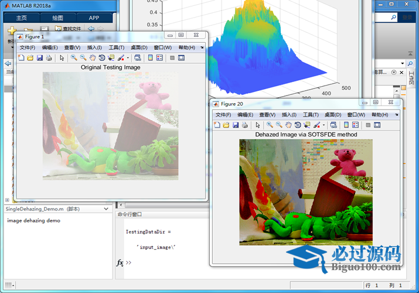Close the workspace panel with X
This screenshot has height=293, width=419.
click(x=401, y=72)
